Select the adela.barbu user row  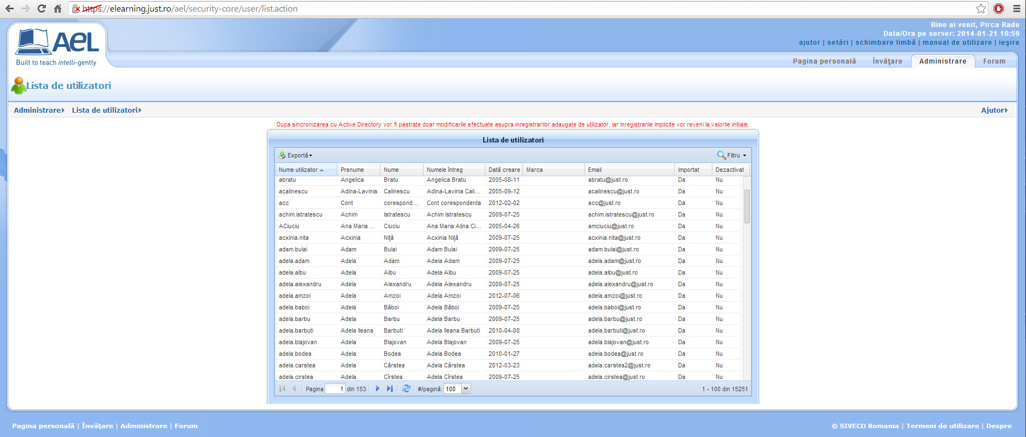click(294, 319)
